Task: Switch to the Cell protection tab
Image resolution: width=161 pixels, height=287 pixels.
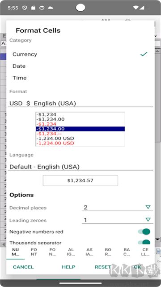Action: pos(145,252)
